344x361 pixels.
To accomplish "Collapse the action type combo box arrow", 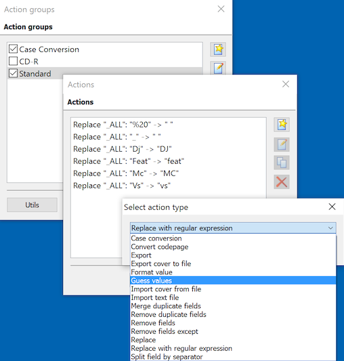I will [330, 228].
